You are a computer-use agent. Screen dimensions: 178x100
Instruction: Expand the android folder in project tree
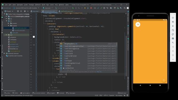coord(6,16)
